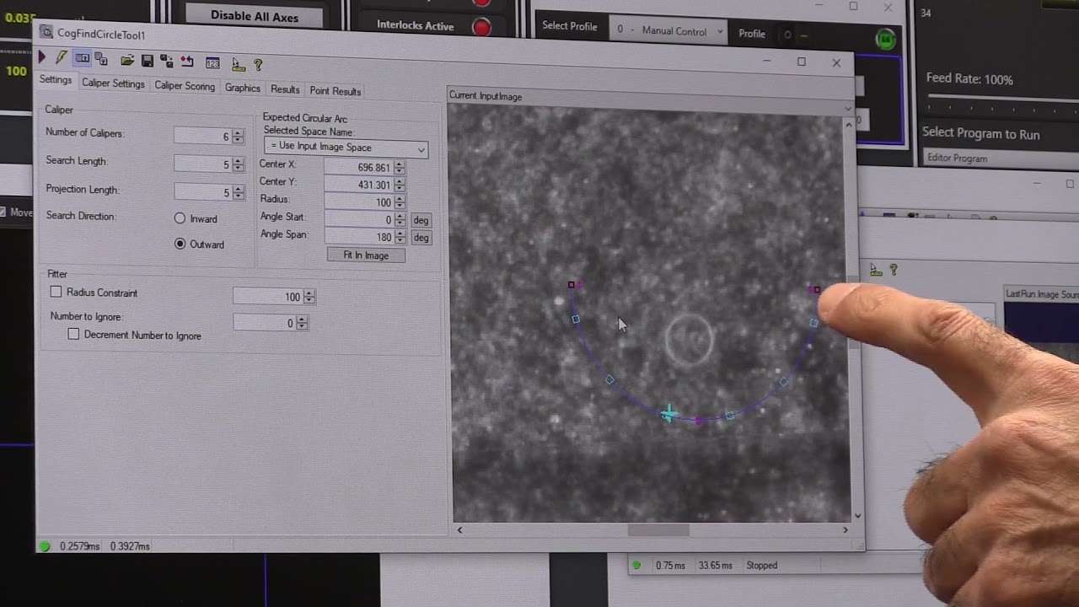
Task: Click the Angle Start value field
Action: tap(358, 220)
